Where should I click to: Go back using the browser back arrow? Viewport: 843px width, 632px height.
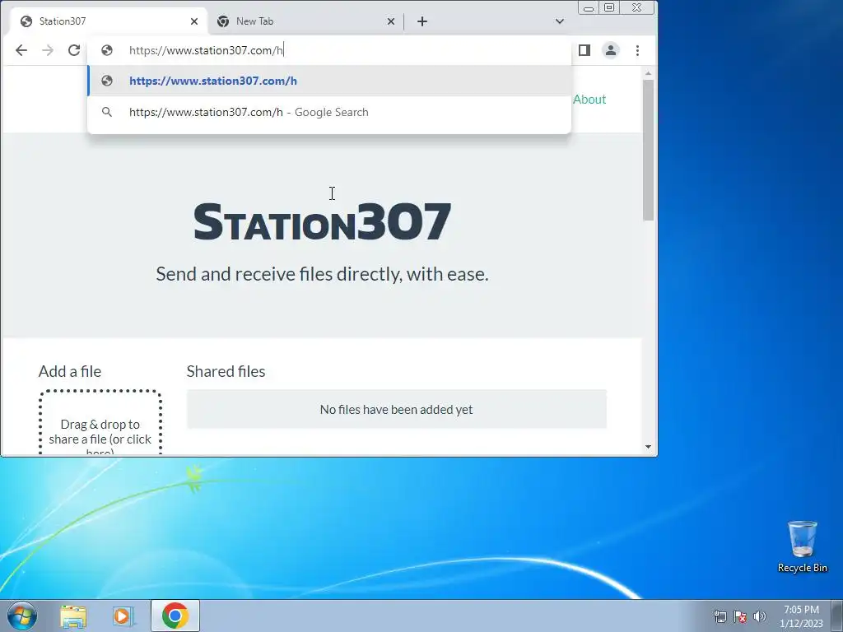tap(21, 50)
